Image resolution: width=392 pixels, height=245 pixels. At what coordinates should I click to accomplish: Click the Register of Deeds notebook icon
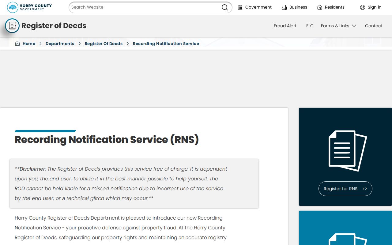pyautogui.click(x=12, y=26)
